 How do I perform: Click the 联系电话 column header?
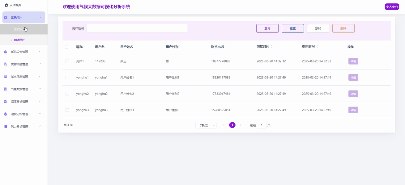point(217,47)
